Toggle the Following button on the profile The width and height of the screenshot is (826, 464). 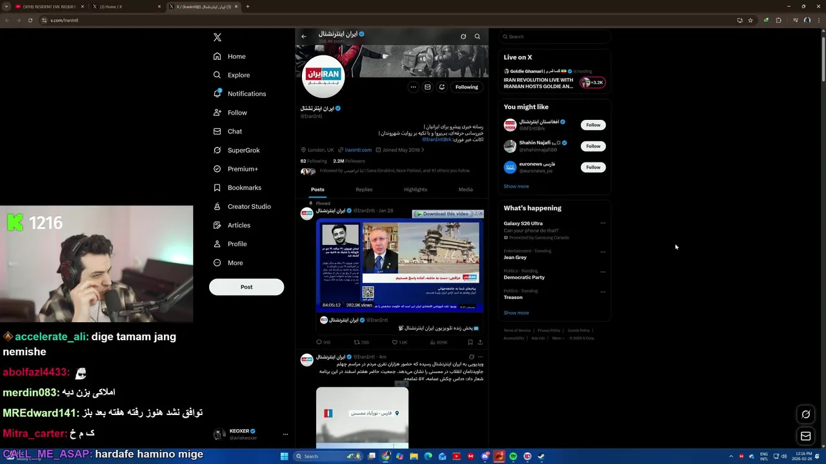pyautogui.click(x=467, y=86)
